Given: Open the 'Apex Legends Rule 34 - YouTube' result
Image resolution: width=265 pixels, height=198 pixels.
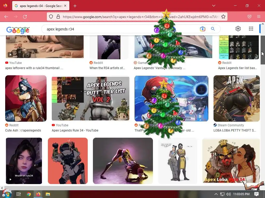Looking at the screenshot, I should pyautogui.click(x=75, y=130).
